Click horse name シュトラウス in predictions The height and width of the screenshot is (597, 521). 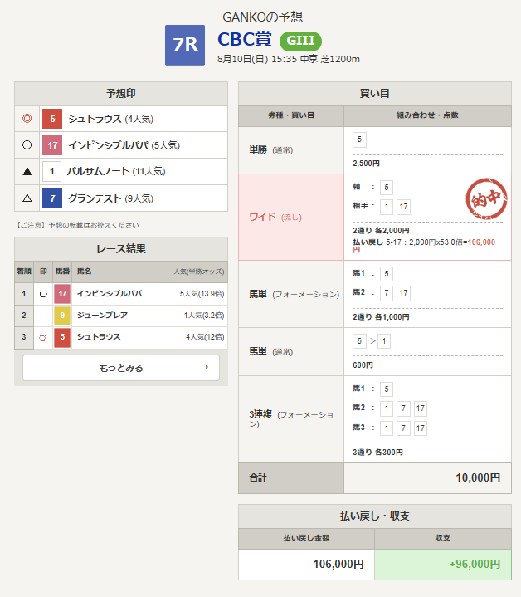click(95, 119)
